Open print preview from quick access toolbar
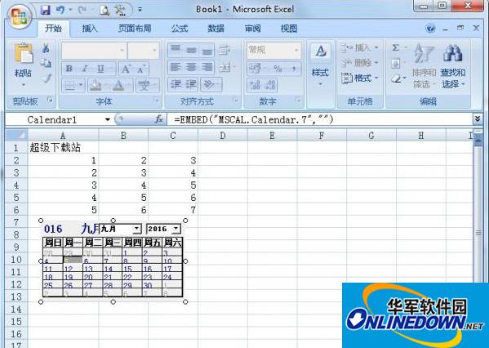The width and height of the screenshot is (489, 348). (x=104, y=11)
